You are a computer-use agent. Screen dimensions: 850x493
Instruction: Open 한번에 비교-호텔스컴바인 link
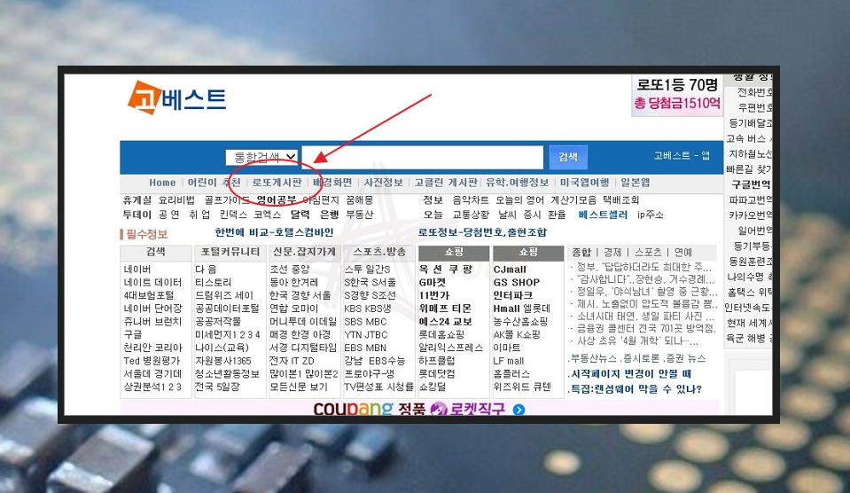(274, 232)
